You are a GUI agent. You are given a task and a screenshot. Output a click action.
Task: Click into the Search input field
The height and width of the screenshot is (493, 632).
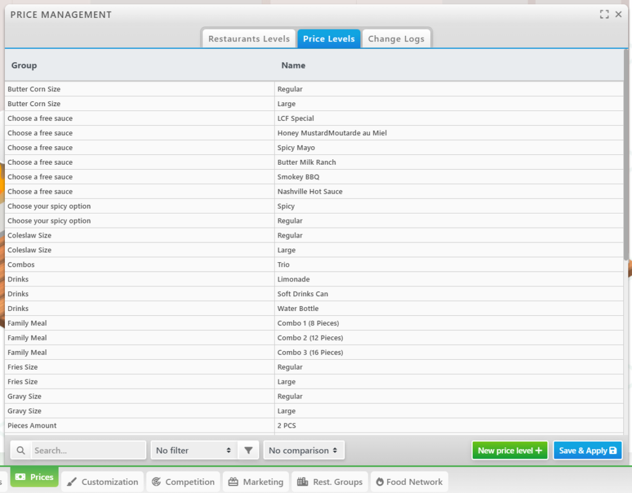point(88,450)
